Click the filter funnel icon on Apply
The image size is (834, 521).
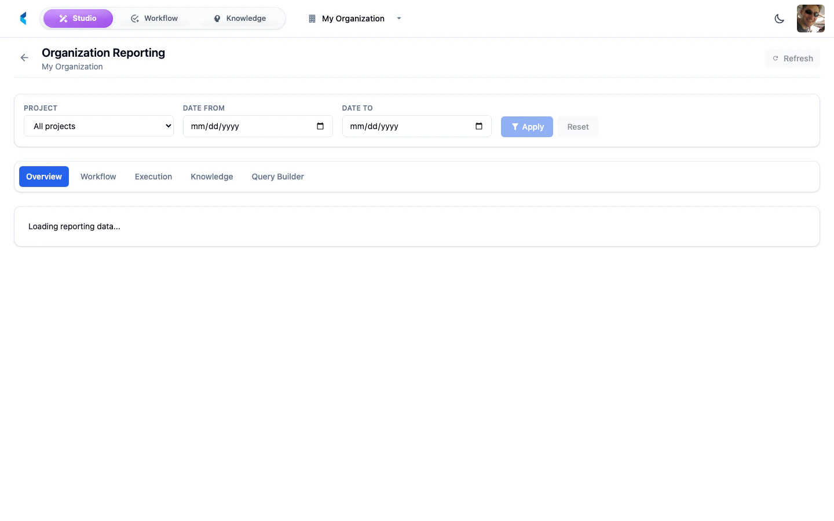click(x=514, y=126)
